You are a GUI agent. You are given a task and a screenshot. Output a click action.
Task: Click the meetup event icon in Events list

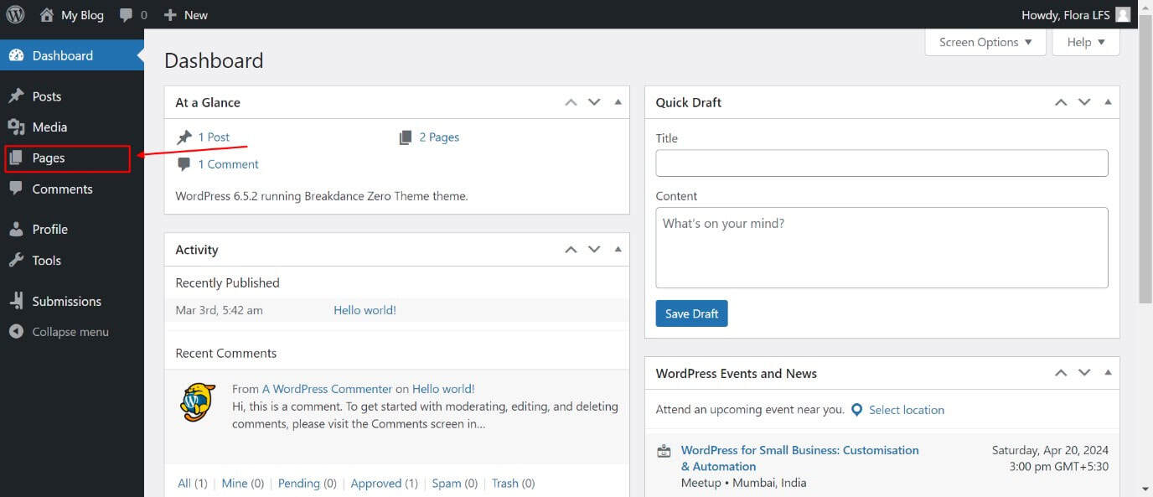click(x=664, y=451)
